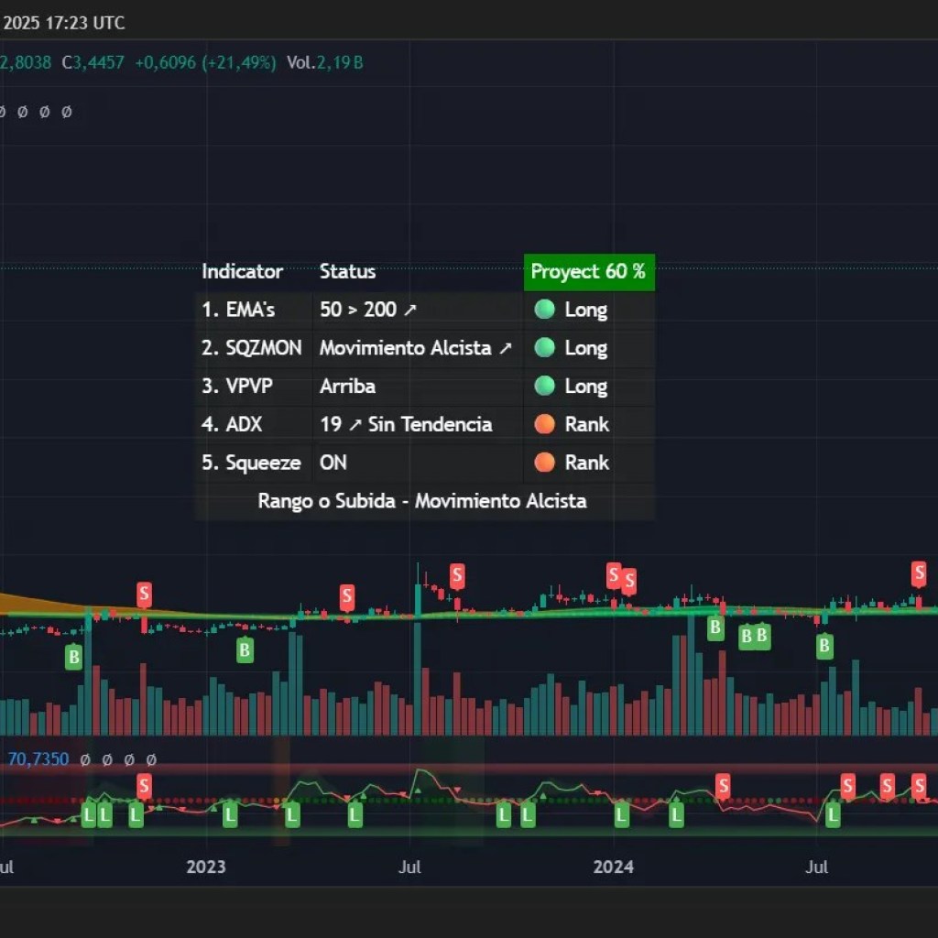Click the orange Rank dot beside ADX

tap(547, 424)
